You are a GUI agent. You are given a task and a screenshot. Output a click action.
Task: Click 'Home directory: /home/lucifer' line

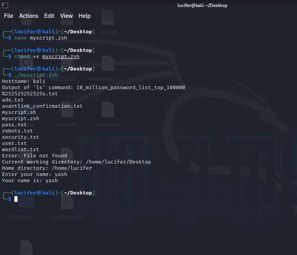(47, 168)
